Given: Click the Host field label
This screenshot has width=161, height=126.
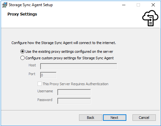Looking at the screenshot, I should (x=32, y=65).
